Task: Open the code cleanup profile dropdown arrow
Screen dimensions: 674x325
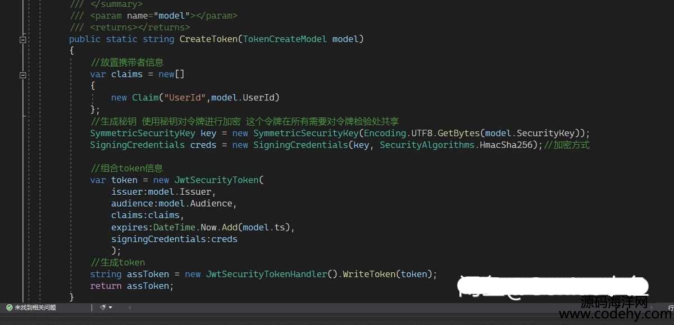Action: (111, 308)
